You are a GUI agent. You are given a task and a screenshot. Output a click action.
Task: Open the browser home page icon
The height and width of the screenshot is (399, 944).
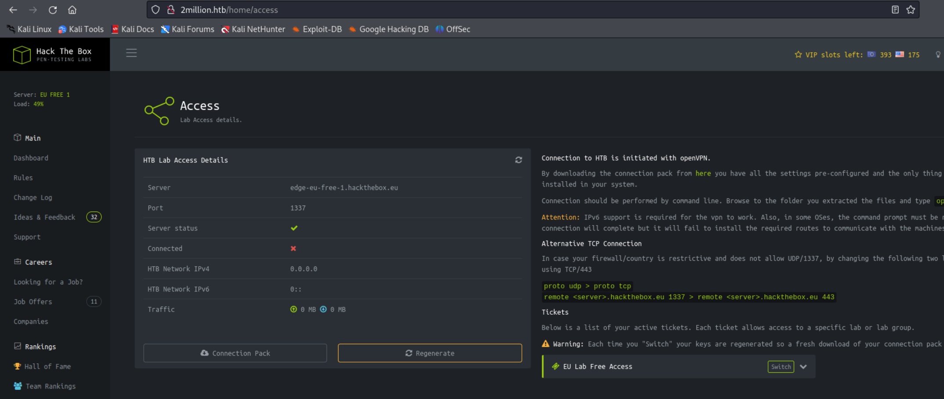pyautogui.click(x=73, y=10)
